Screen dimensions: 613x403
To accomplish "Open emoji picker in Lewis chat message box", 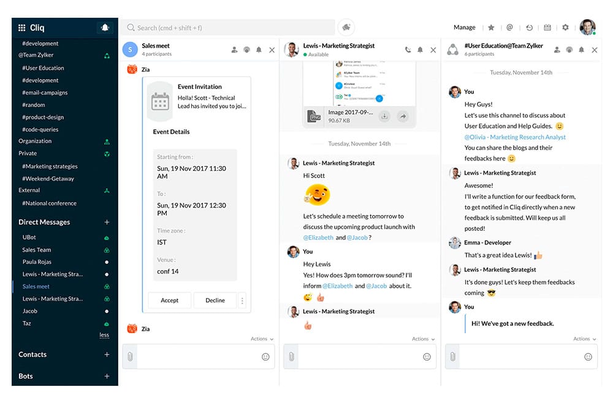I will [427, 356].
